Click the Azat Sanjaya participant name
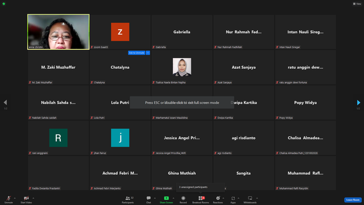The width and height of the screenshot is (364, 205). tap(243, 67)
